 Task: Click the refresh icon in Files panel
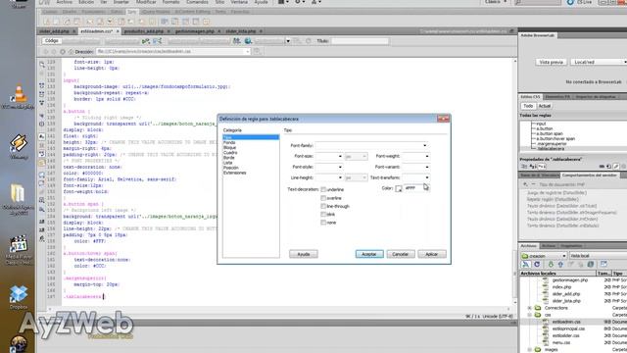tap(537, 264)
